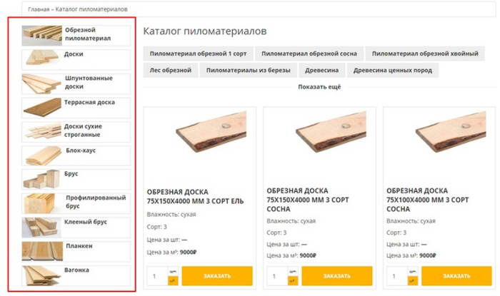Viewport: 500px width, 296px height.
Task: Click the Обрезной пиломатериал category thumbnail
Action: click(41, 34)
